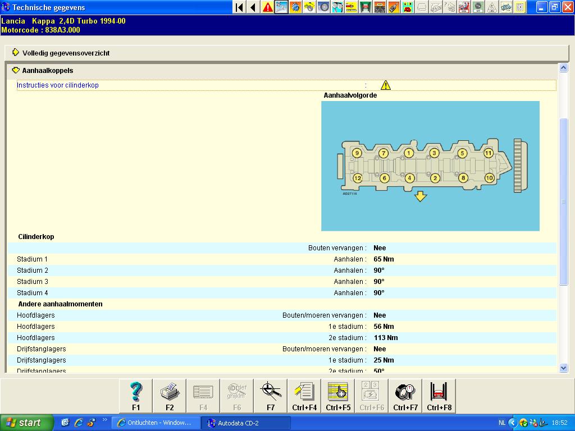Open the yellow electrical socket toolbar icon
575x431 pixels.
click(x=519, y=7)
